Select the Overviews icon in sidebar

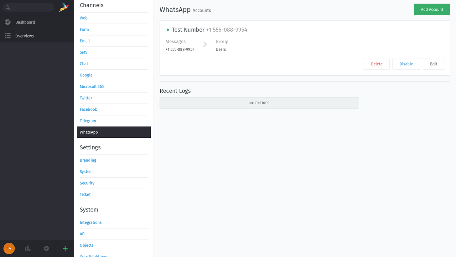(x=7, y=36)
